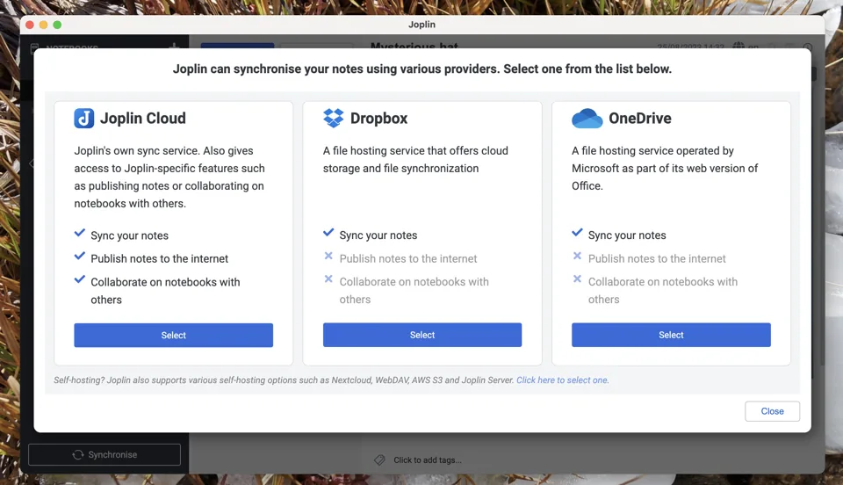The height and width of the screenshot is (485, 843).
Task: Select Joplin Cloud as sync provider
Action: click(173, 335)
